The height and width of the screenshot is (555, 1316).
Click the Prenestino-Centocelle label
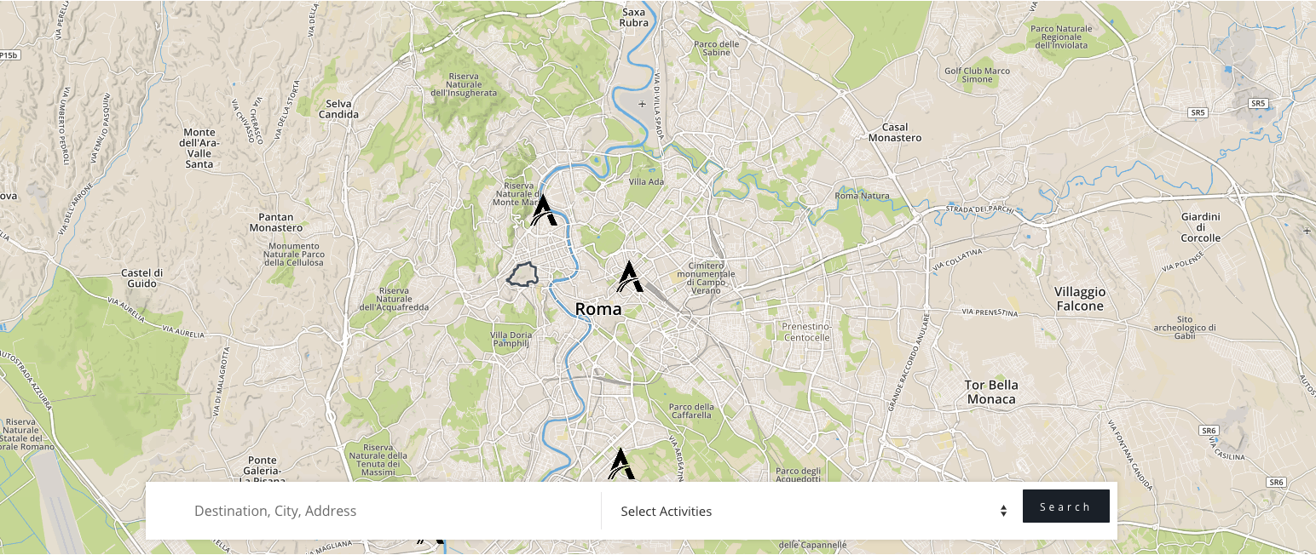point(805,332)
